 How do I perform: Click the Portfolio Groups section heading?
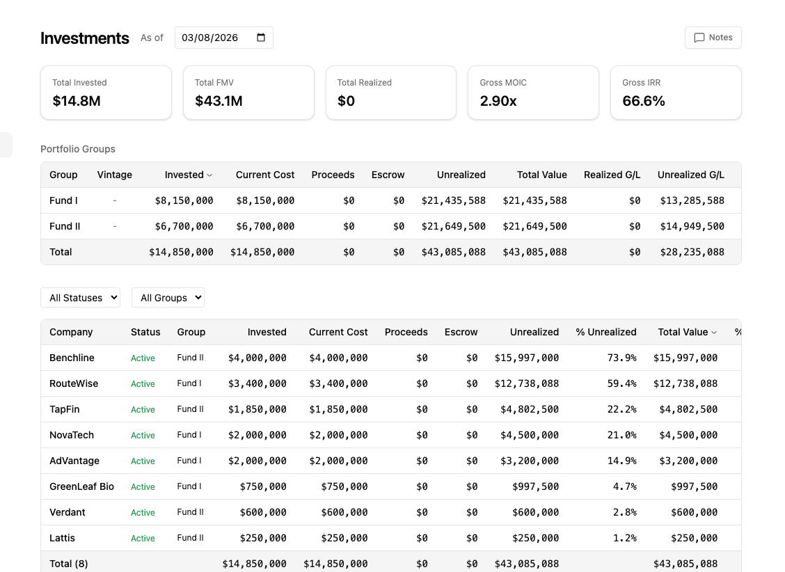[x=78, y=149]
